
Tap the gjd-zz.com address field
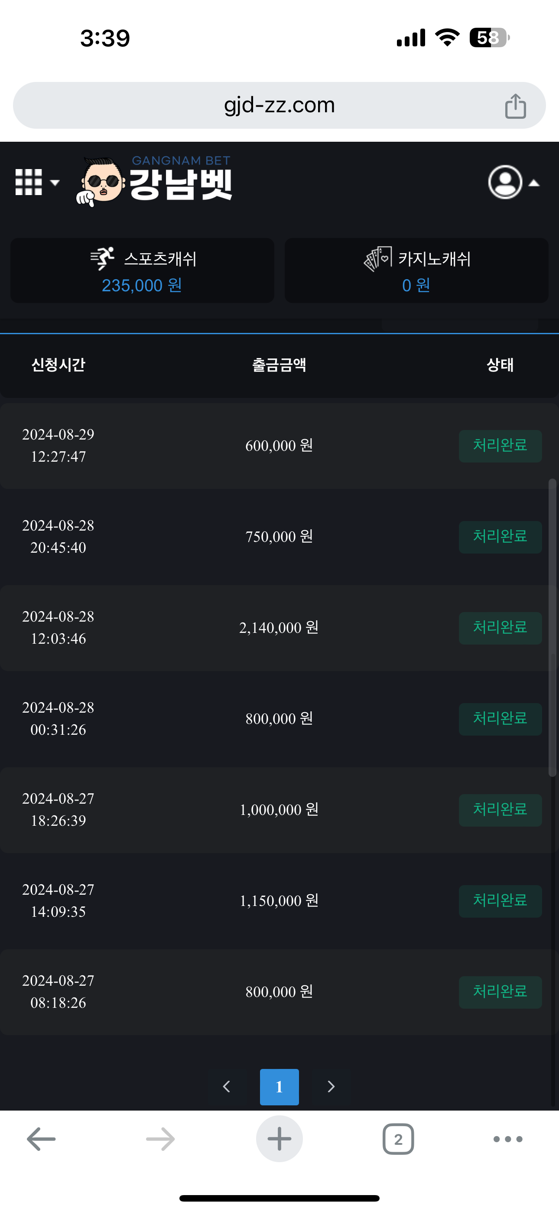(279, 105)
